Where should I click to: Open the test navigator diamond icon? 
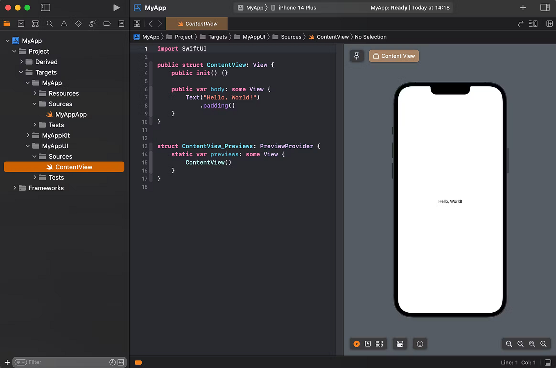78,23
